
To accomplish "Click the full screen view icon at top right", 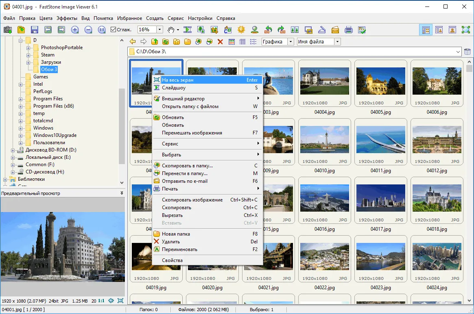I will click(x=466, y=30).
